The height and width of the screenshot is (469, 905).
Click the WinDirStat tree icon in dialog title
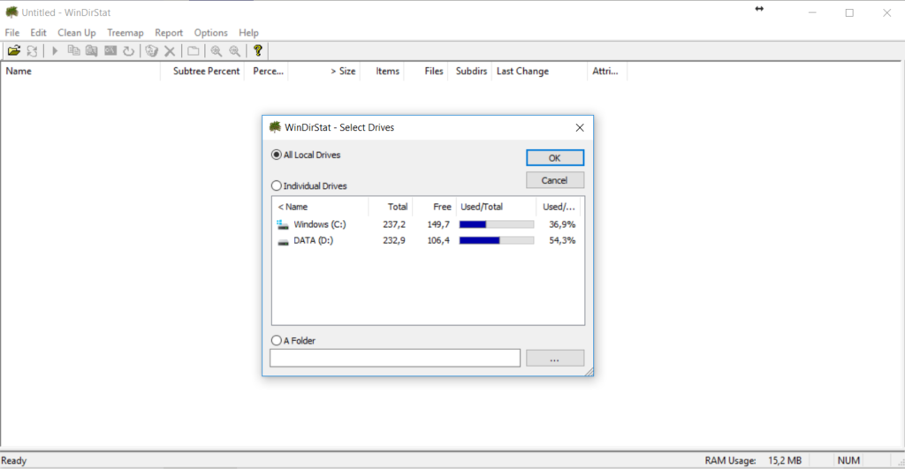(275, 127)
